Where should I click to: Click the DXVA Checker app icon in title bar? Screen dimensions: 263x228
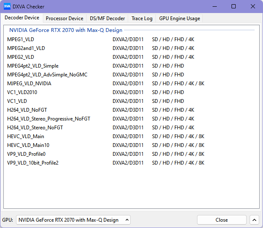[7, 6]
